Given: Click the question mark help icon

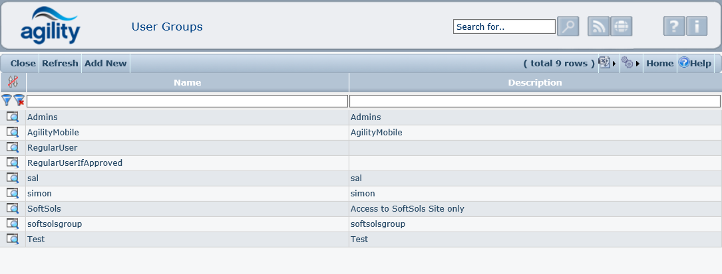Looking at the screenshot, I should 673,27.
